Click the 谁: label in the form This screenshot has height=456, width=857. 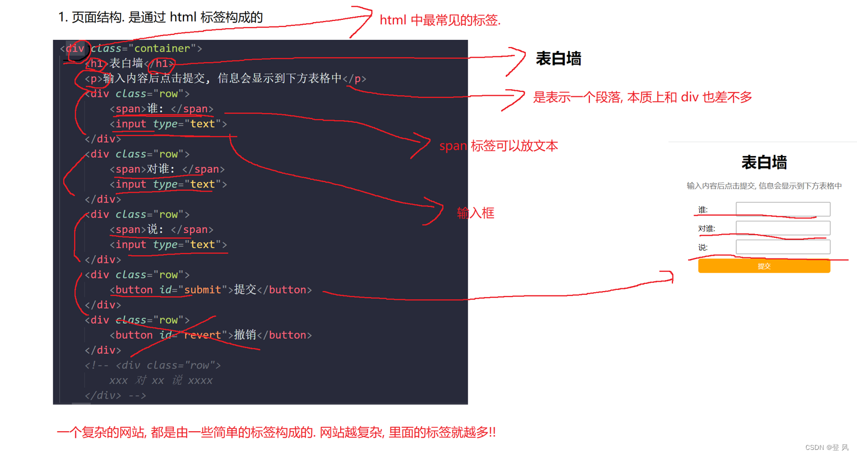click(x=703, y=210)
